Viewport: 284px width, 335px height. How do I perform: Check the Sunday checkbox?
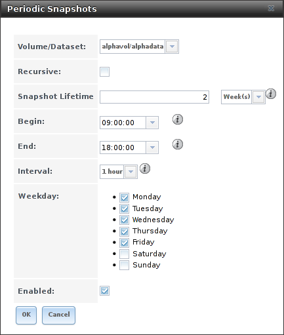(124, 265)
